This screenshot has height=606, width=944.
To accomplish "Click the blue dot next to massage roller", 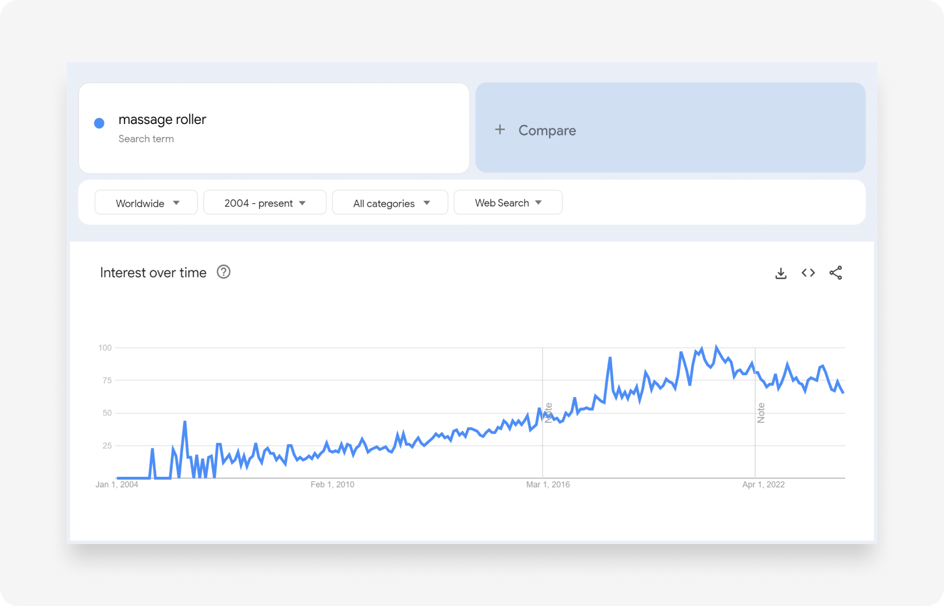I will click(x=99, y=123).
